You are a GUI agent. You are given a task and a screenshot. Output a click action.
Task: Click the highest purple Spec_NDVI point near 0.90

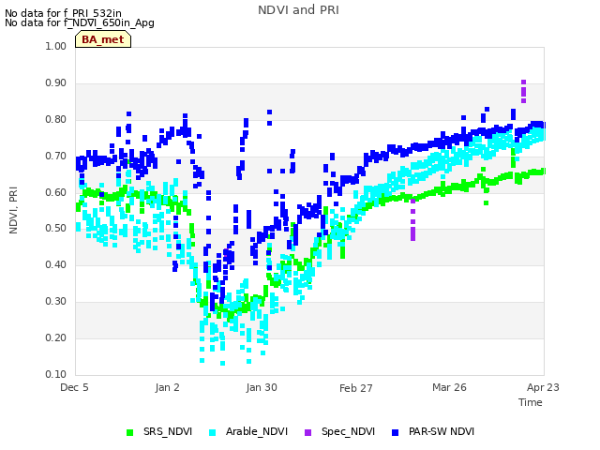(x=523, y=82)
